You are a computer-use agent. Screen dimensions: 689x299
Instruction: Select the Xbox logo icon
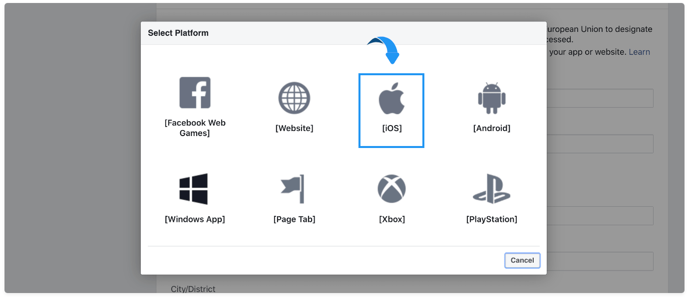coord(392,189)
